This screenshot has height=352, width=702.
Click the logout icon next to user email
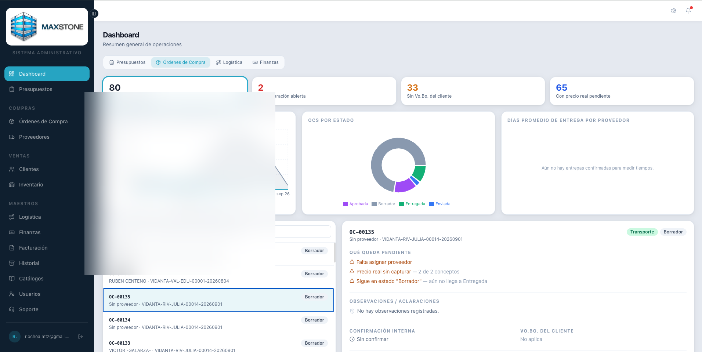pyautogui.click(x=80, y=337)
